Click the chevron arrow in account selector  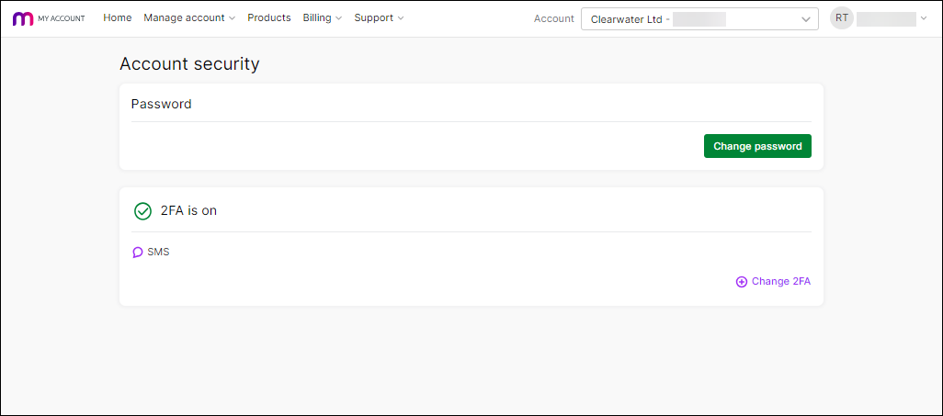806,18
